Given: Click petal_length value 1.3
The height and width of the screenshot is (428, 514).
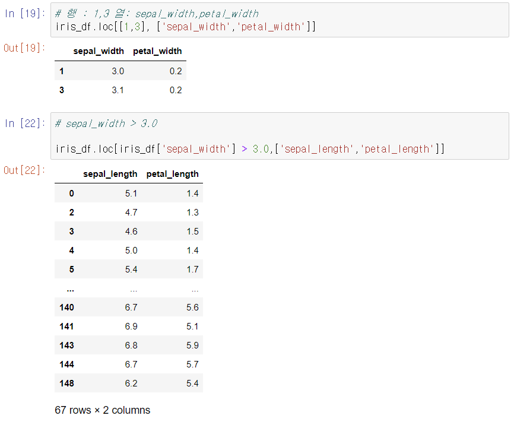Looking at the screenshot, I should coord(193,213).
